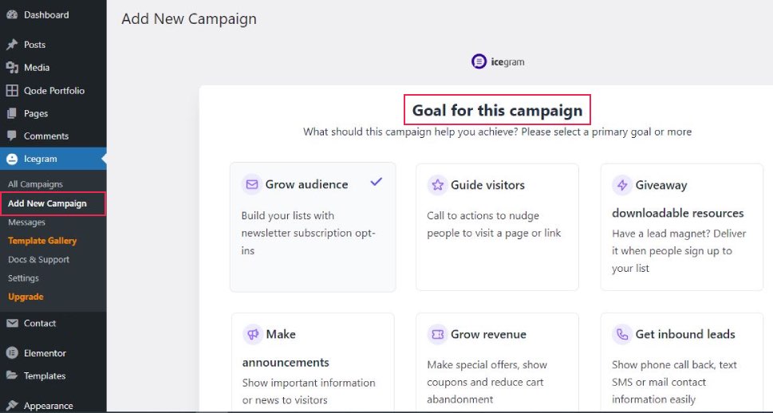
Task: Choose the Make announcements goal card
Action: coord(313,362)
